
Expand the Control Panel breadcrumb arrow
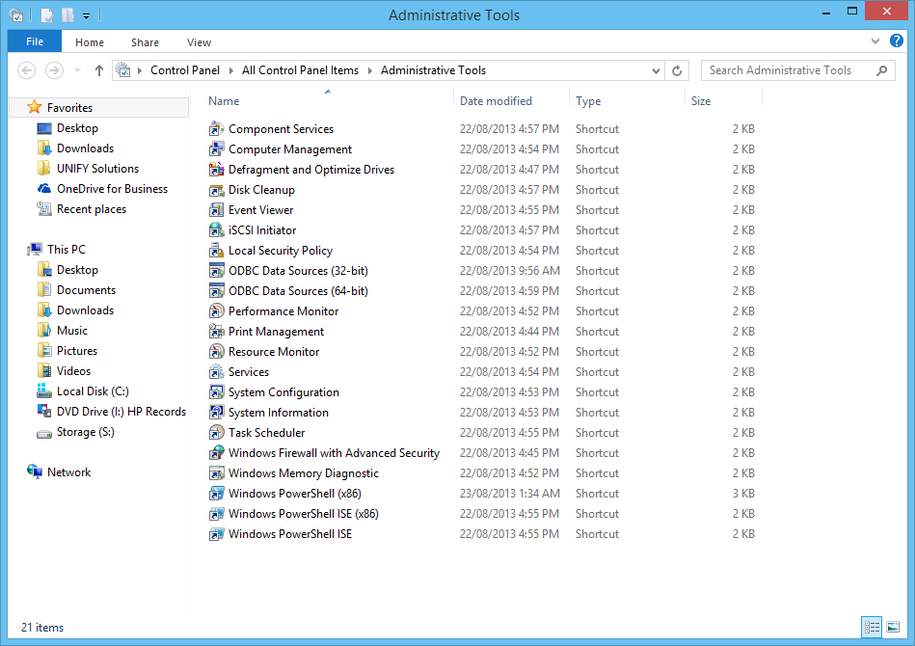230,70
